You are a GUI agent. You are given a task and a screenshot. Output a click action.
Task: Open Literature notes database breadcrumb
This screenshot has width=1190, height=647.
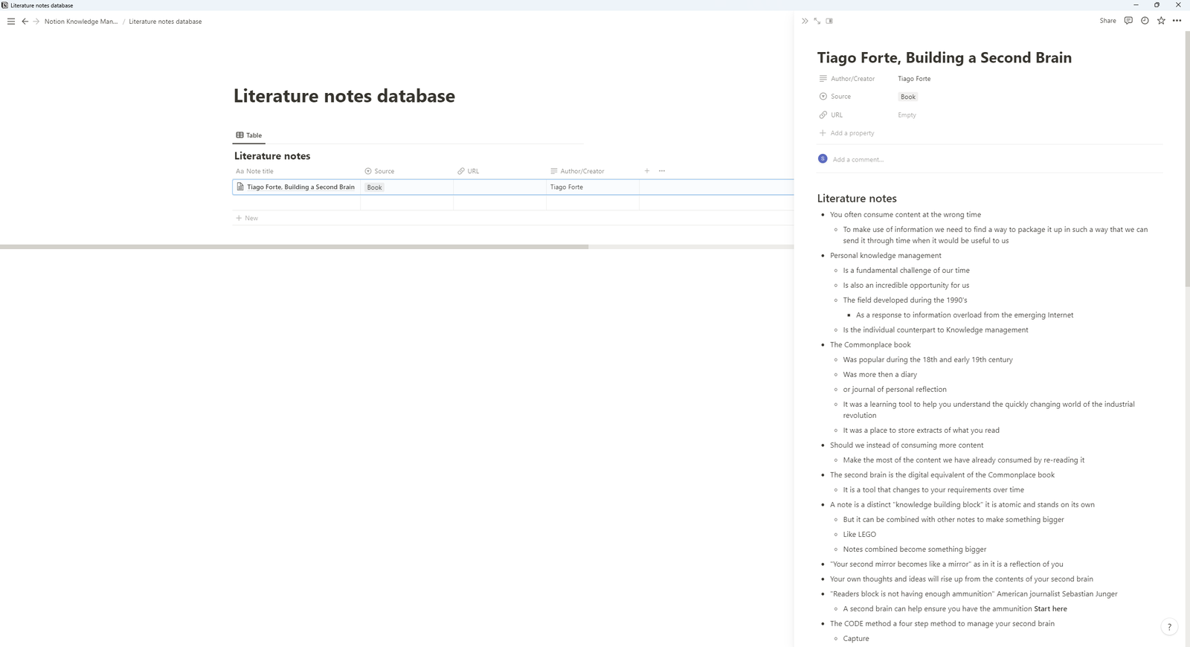165,22
